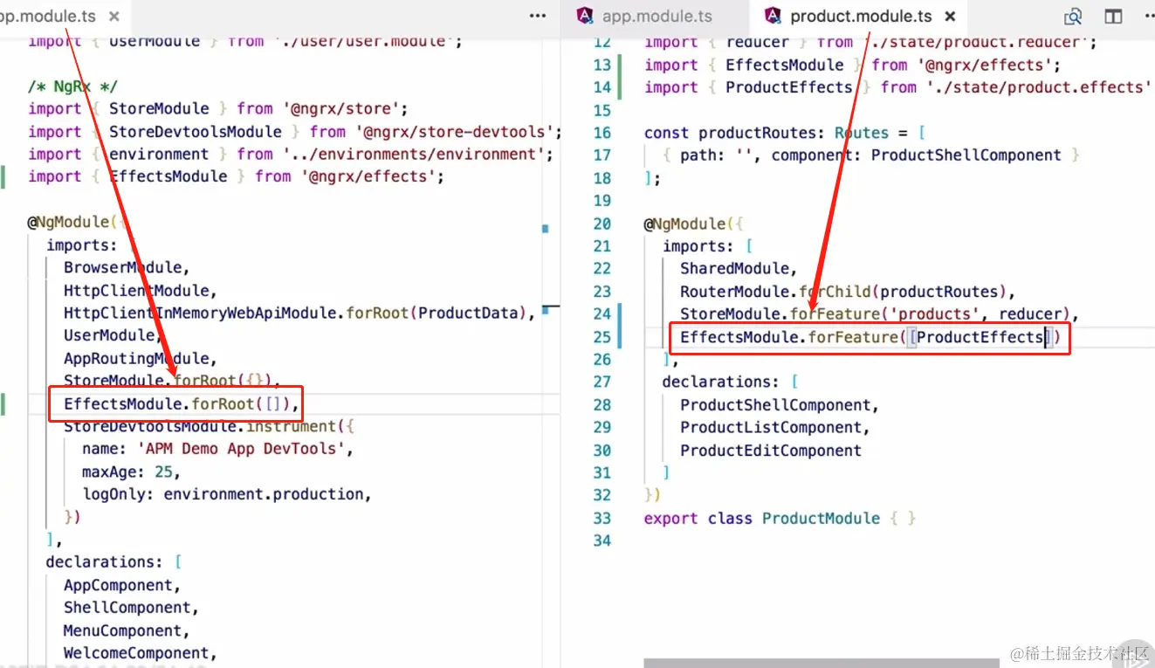This screenshot has height=668, width=1155.
Task: Click the magnifier file icon in right editor toolbar
Action: click(x=1073, y=17)
